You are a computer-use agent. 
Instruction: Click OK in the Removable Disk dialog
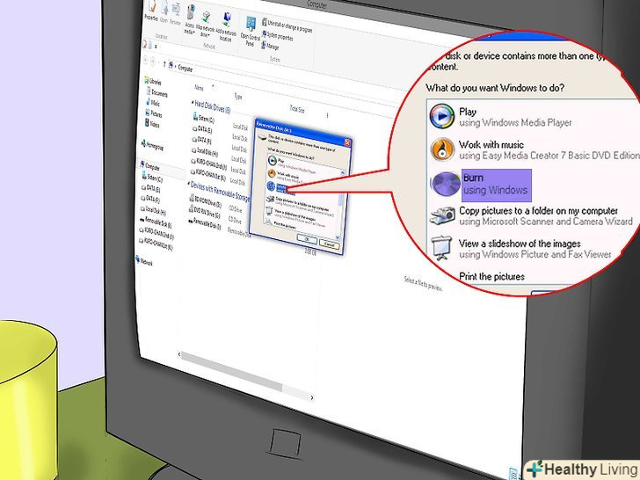coord(307,239)
